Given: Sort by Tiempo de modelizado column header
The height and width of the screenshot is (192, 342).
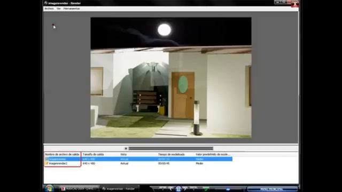Looking at the screenshot, I should [172, 154].
